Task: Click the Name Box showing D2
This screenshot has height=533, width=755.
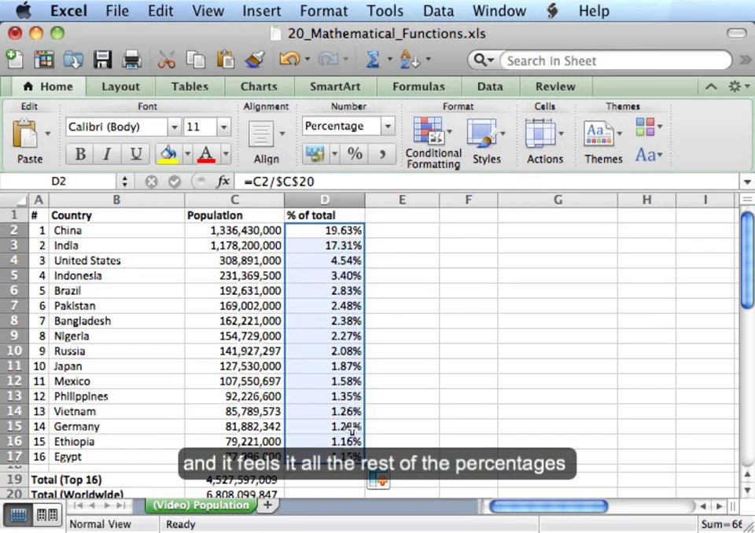Action: [58, 182]
